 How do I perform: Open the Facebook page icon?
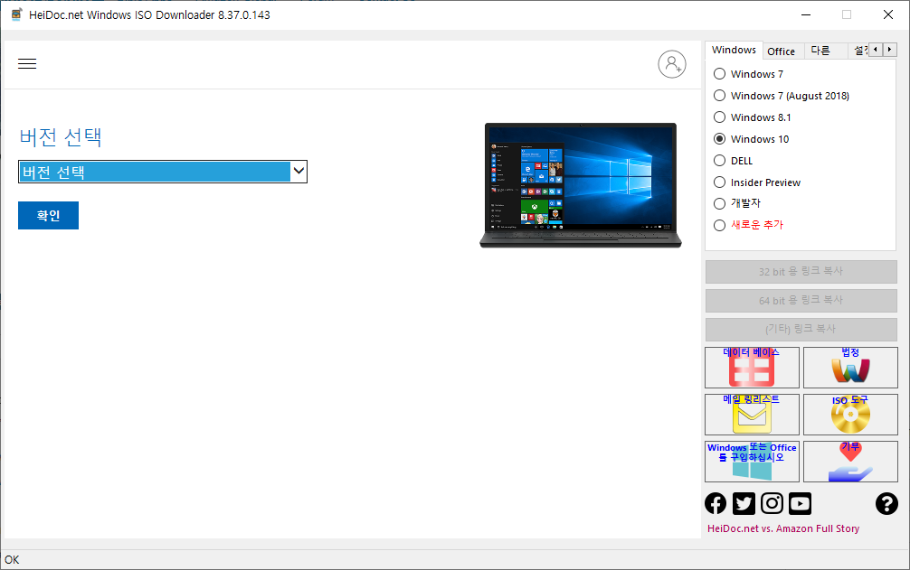pyautogui.click(x=716, y=503)
